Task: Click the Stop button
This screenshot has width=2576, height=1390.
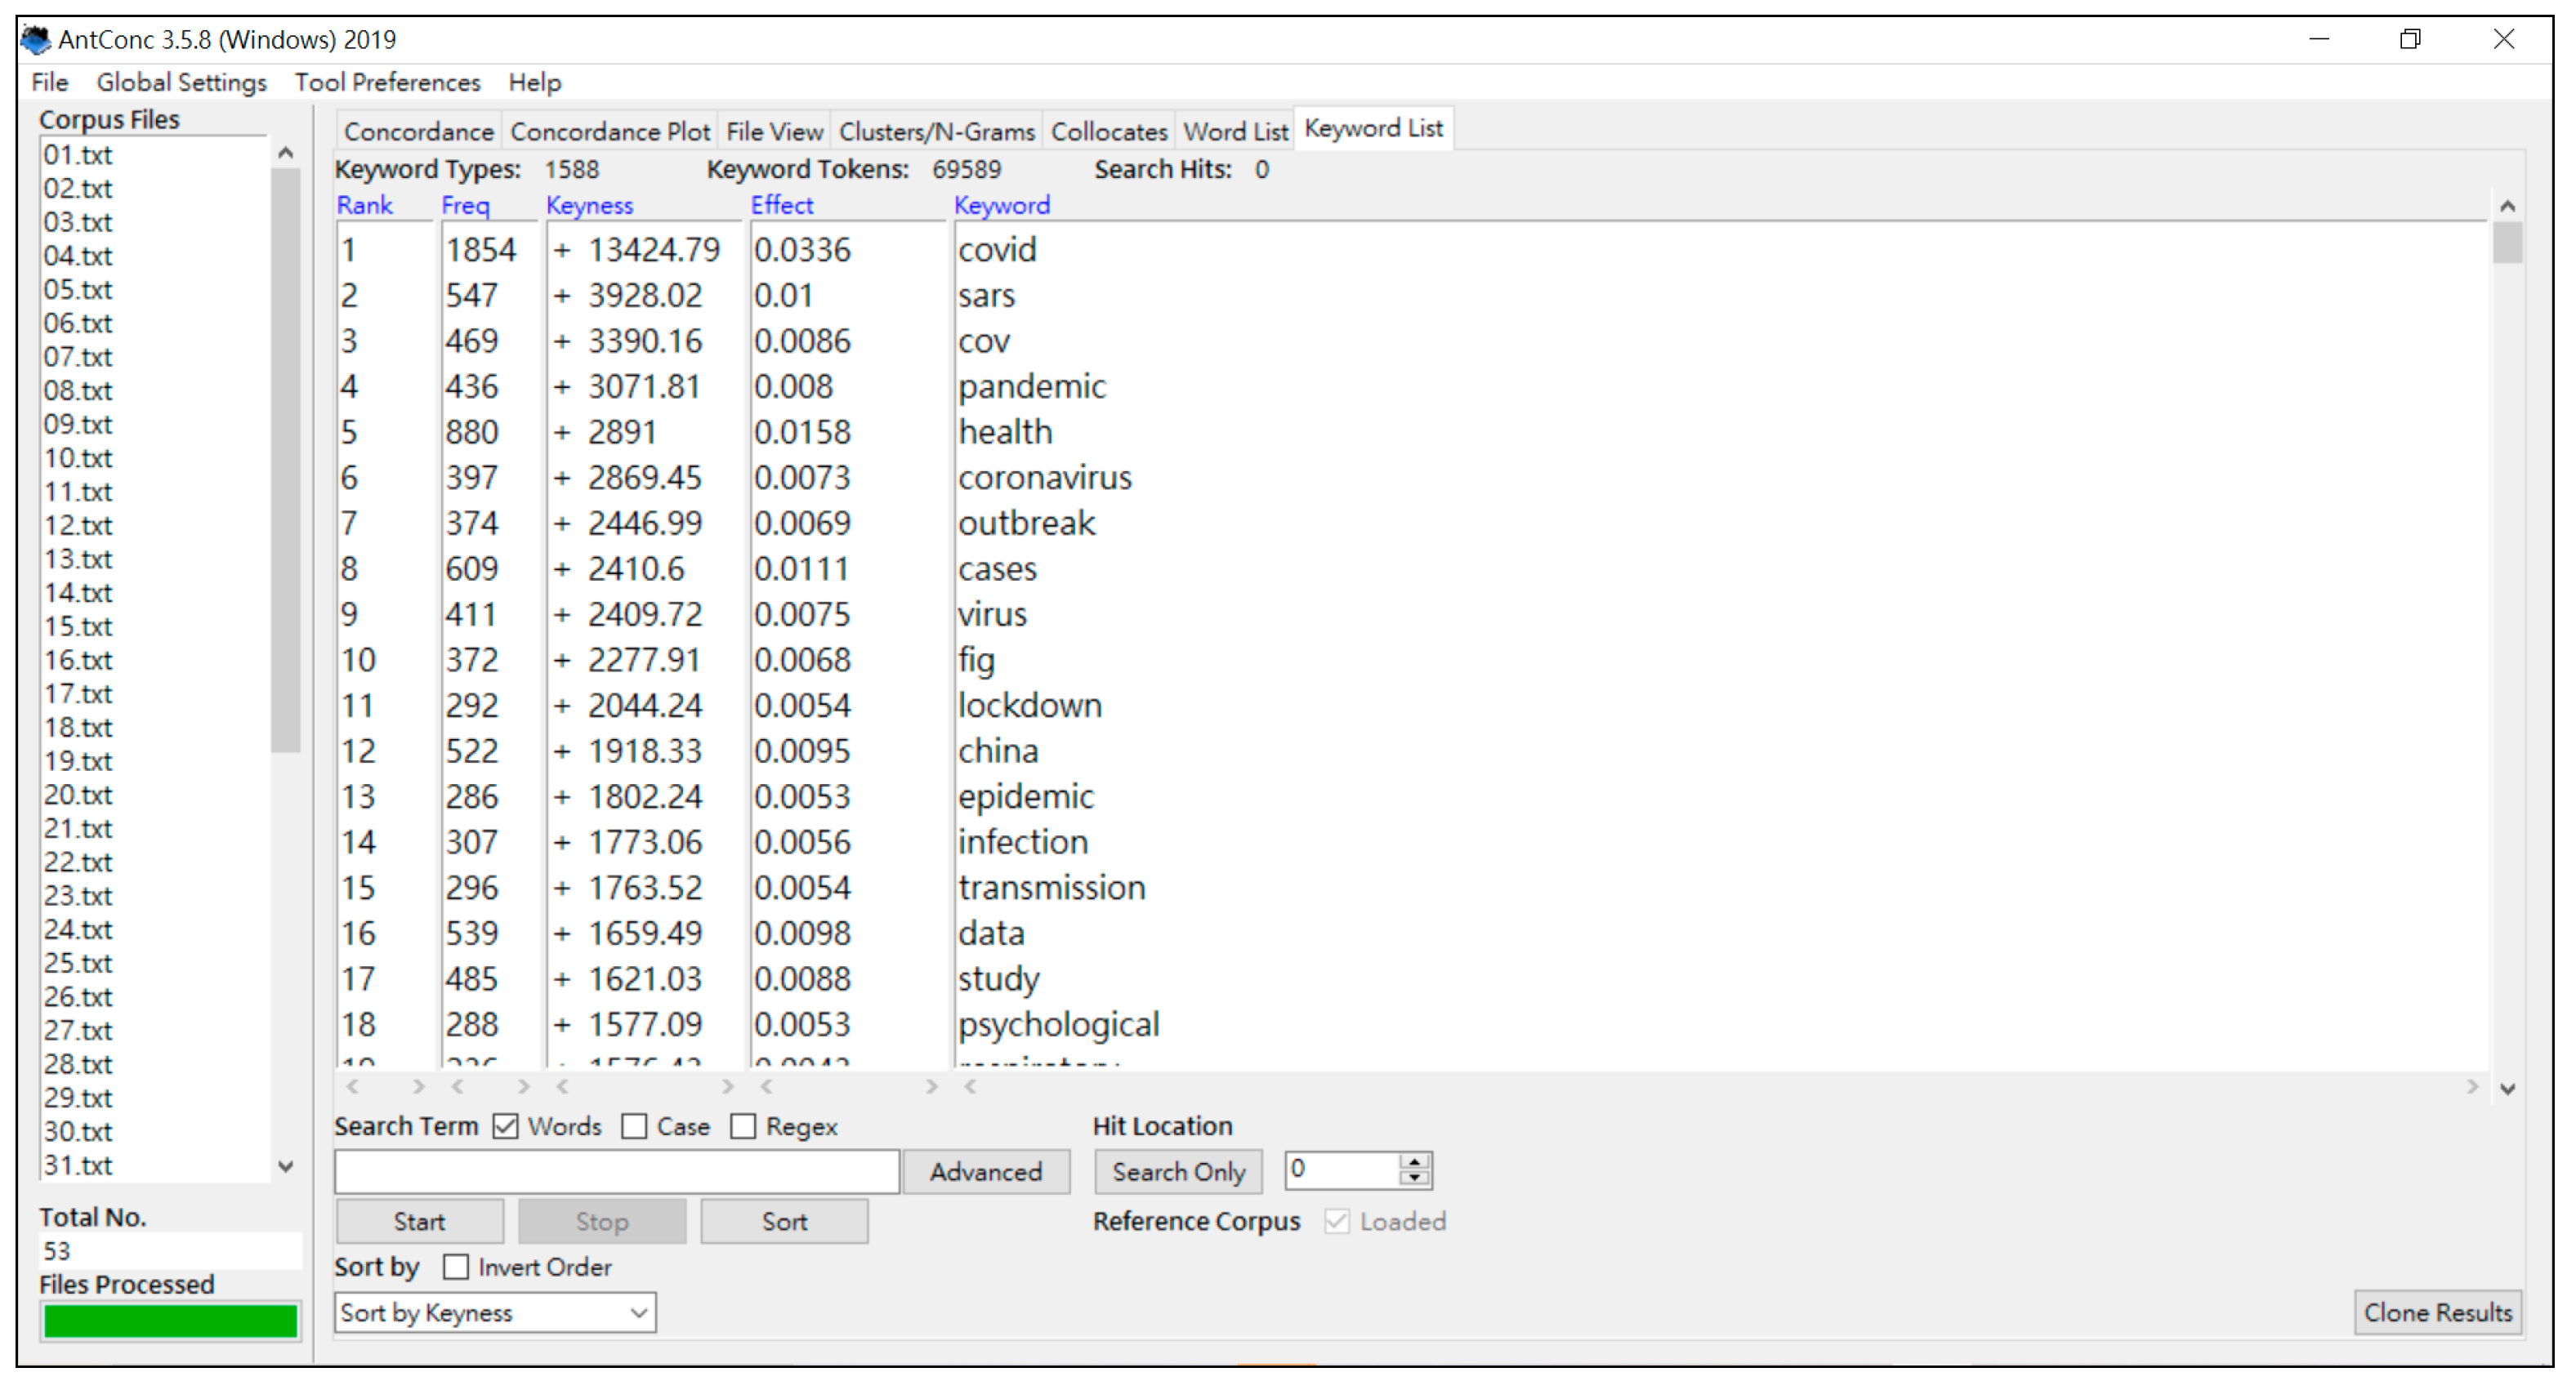Action: [602, 1222]
